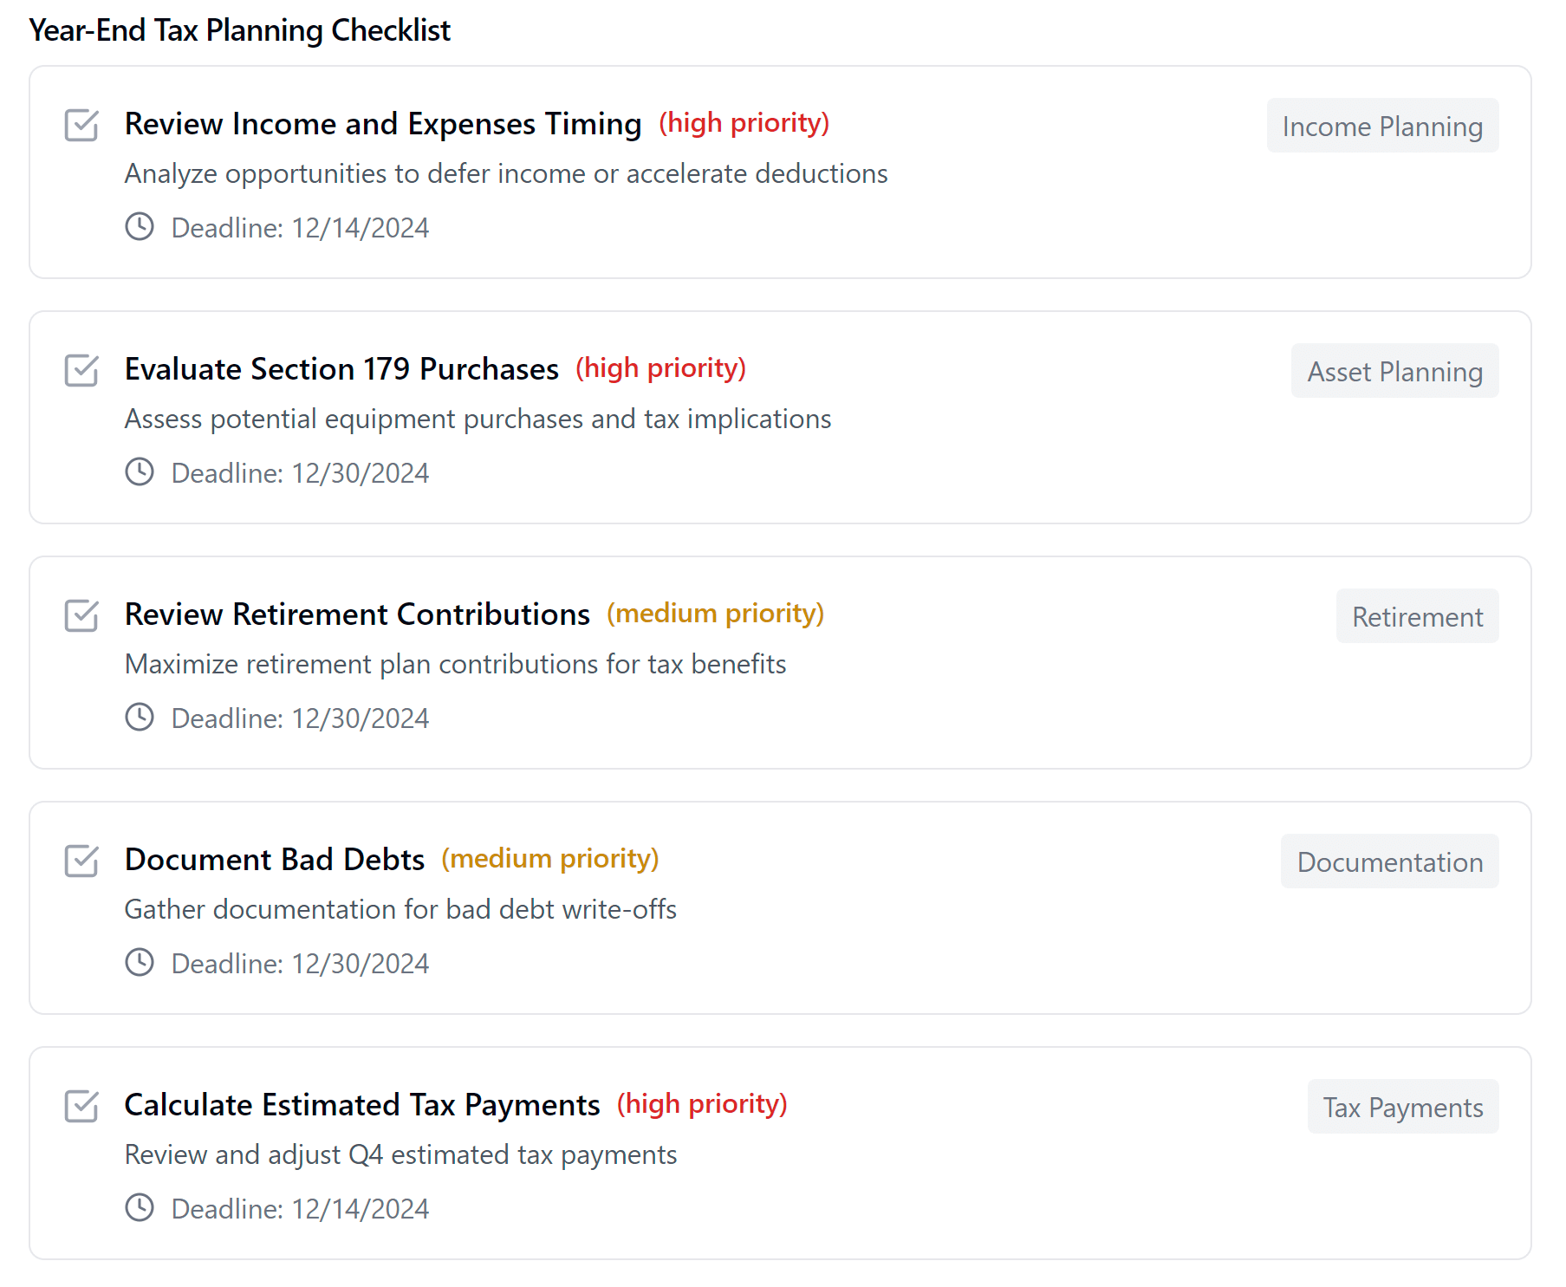The height and width of the screenshot is (1287, 1566).
Task: Click the clock icon under Retirement Contributions
Action: [140, 718]
